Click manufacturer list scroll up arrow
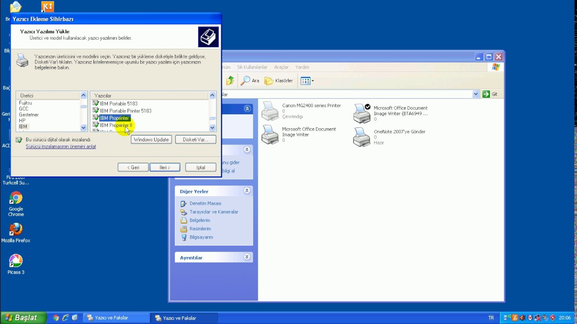The image size is (577, 324). pyautogui.click(x=83, y=95)
